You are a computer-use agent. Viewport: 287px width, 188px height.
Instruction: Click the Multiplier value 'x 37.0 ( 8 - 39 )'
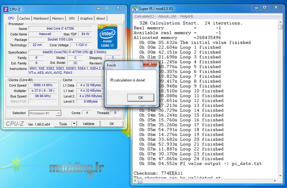pos(43,91)
